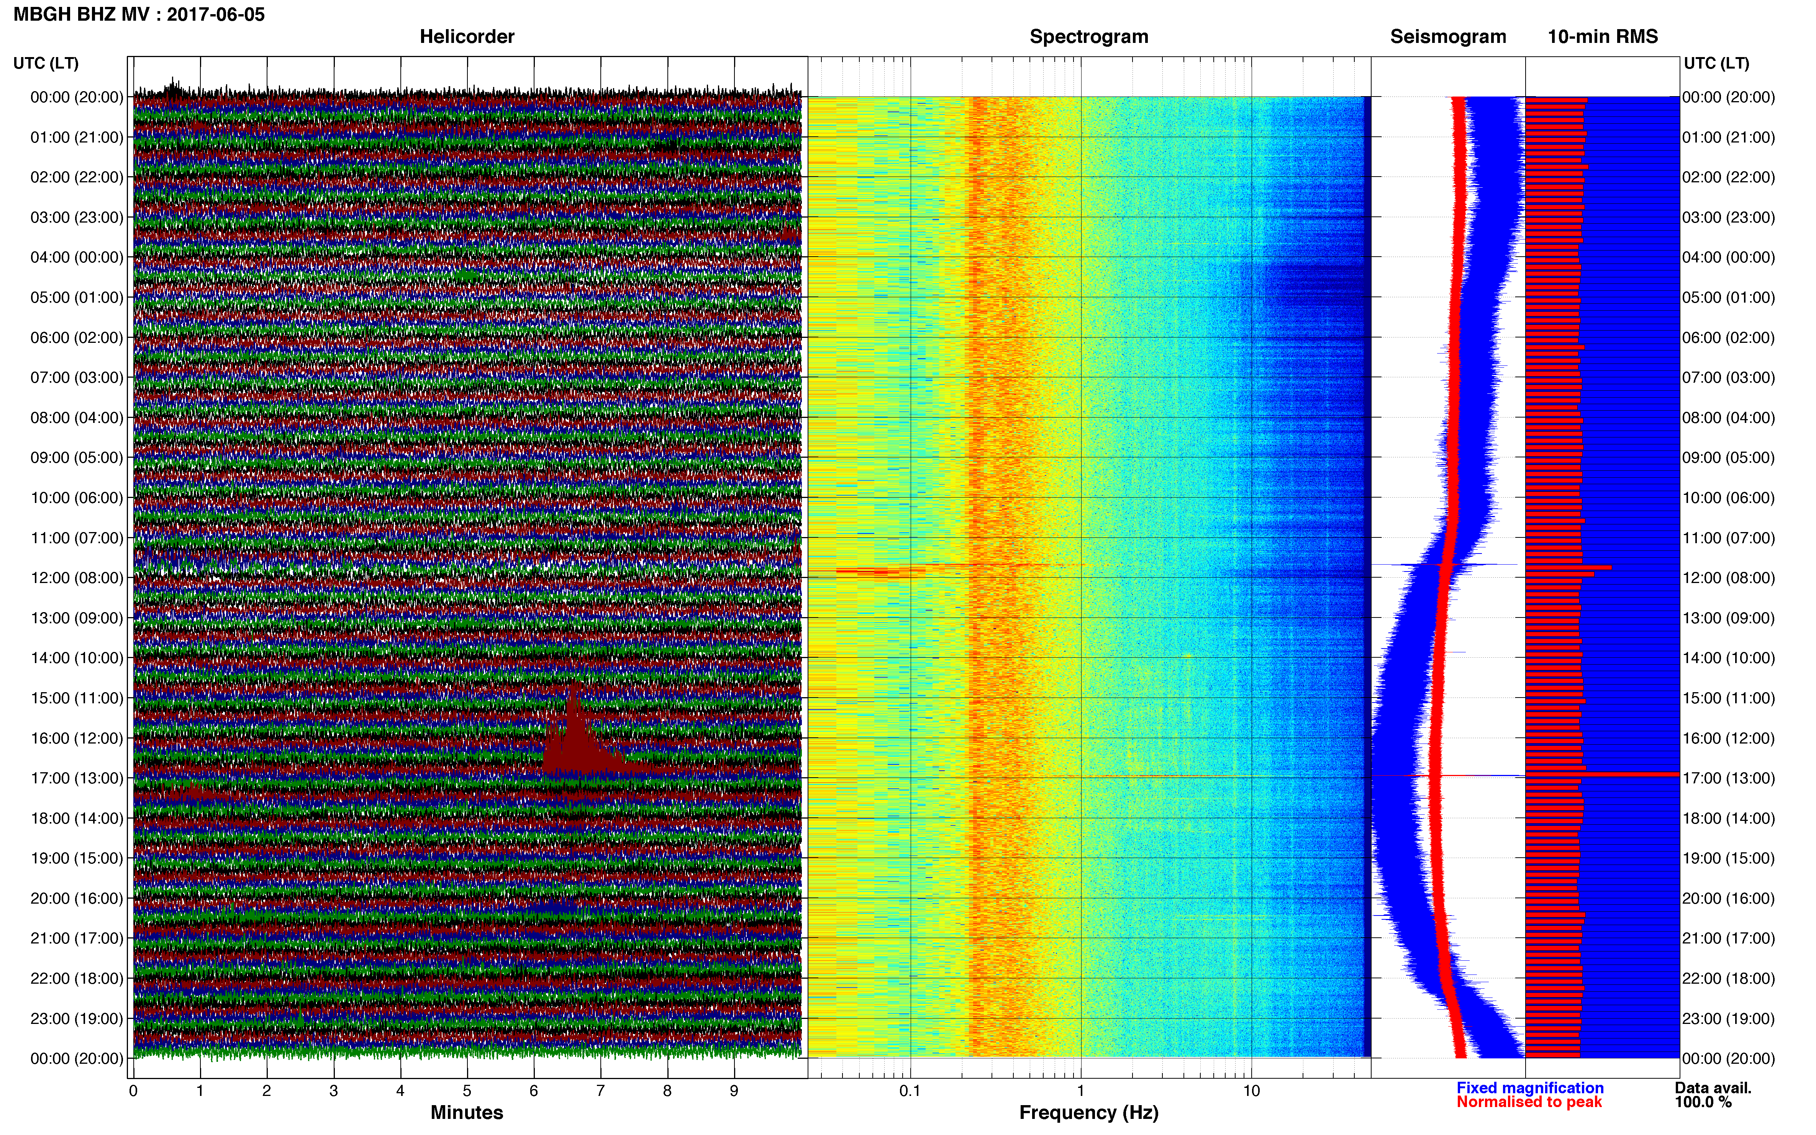The width and height of the screenshot is (1816, 1135).
Task: Click the "UTC (LT)" label beside the Helicorder
Action: point(46,64)
